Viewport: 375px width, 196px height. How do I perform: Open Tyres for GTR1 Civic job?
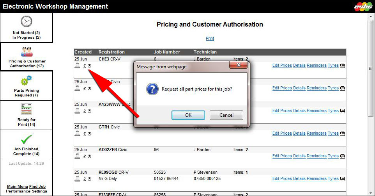tap(333, 133)
